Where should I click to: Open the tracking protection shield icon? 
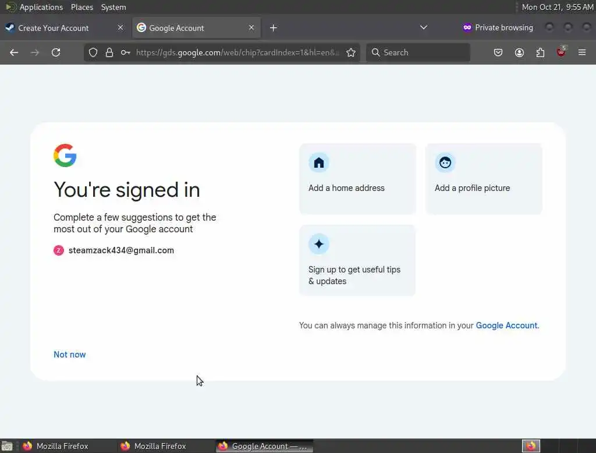(93, 52)
